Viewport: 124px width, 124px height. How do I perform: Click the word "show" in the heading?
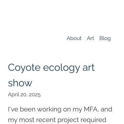tap(20, 83)
